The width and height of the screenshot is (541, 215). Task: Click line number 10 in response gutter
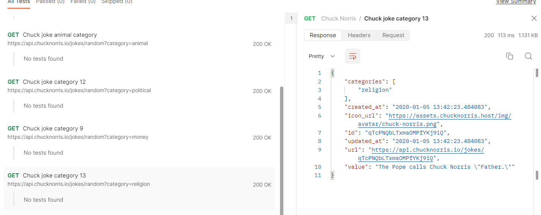click(x=318, y=167)
